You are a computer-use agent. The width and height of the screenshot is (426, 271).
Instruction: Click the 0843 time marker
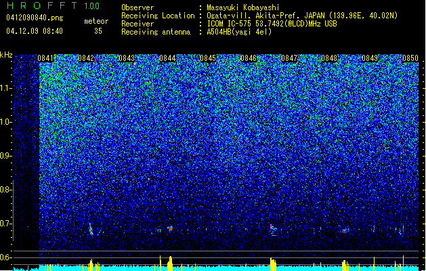(x=127, y=58)
